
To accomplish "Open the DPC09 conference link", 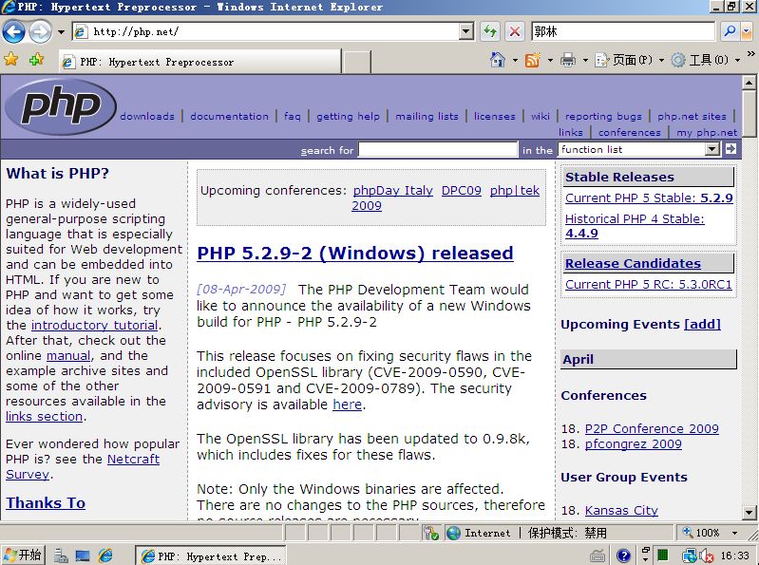I will point(462,191).
